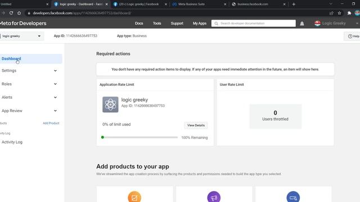
Task: Open My Apps in the header
Action: point(200,24)
